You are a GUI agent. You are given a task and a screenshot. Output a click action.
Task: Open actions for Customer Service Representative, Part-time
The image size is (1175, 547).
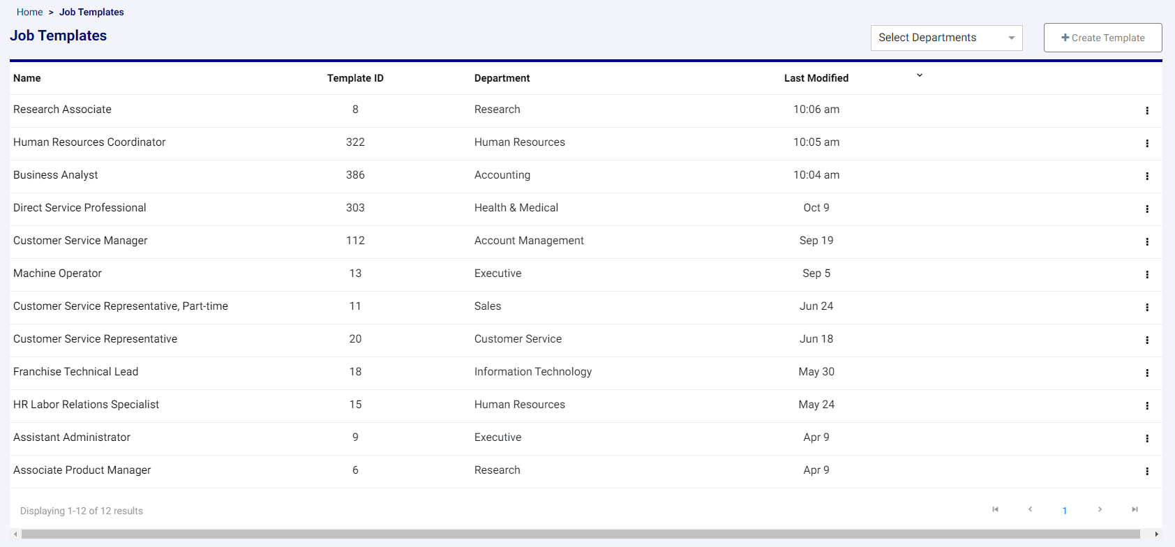(1147, 307)
